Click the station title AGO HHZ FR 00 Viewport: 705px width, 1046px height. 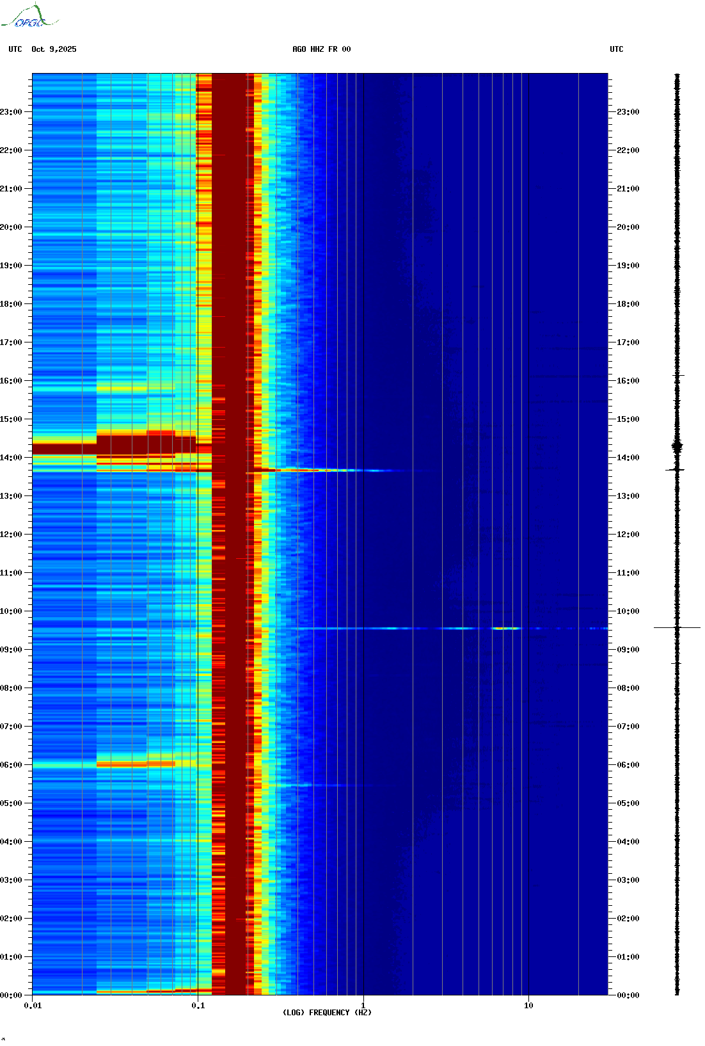321,49
